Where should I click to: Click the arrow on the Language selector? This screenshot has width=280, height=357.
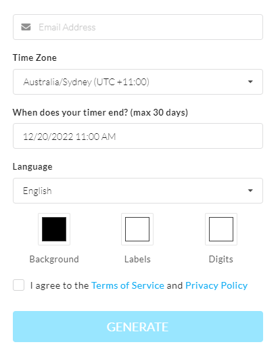(250, 191)
